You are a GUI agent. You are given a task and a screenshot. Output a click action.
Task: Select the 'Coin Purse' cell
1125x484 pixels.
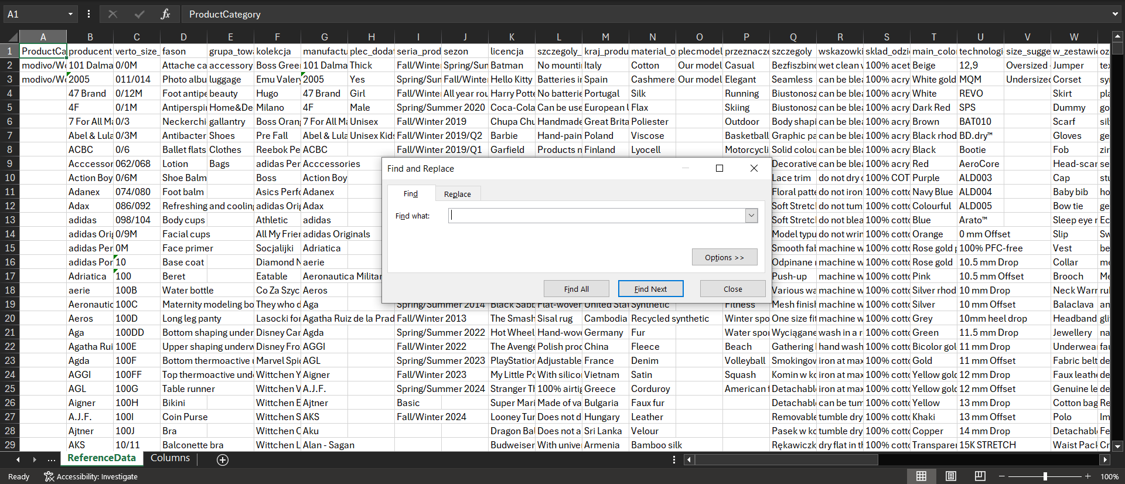184,417
